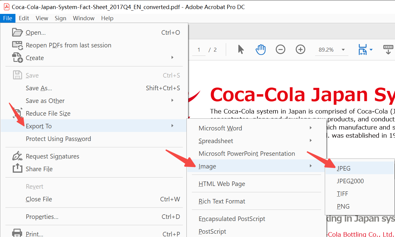Expand the Export To submenu arrow
The image size is (395, 237).
[172, 126]
